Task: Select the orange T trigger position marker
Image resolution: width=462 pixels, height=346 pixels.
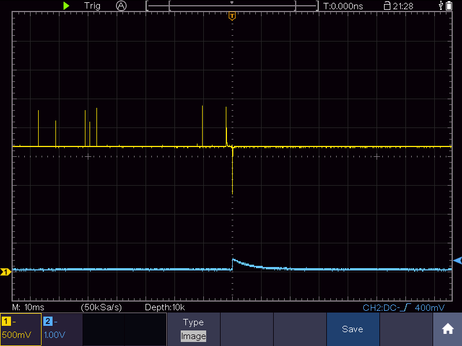Action: point(232,16)
